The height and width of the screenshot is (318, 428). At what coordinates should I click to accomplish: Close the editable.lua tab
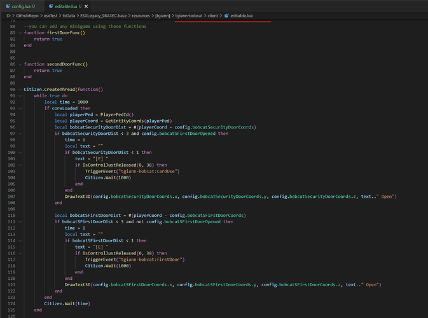point(86,6)
